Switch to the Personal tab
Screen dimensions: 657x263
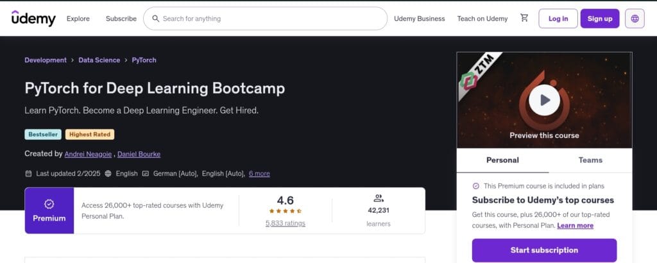coord(502,160)
